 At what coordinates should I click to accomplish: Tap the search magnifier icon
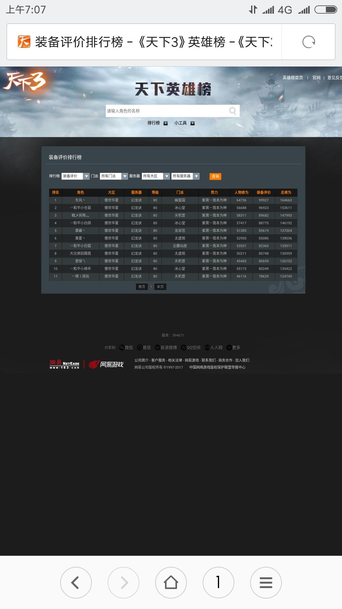pyautogui.click(x=232, y=111)
